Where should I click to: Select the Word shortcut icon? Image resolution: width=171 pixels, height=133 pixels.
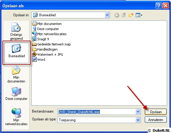click(34, 59)
